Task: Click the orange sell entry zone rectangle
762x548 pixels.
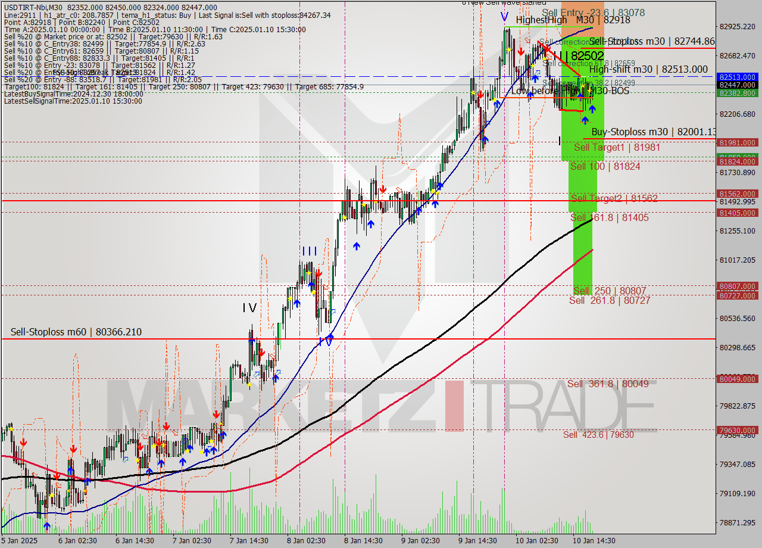Action: (x=582, y=18)
